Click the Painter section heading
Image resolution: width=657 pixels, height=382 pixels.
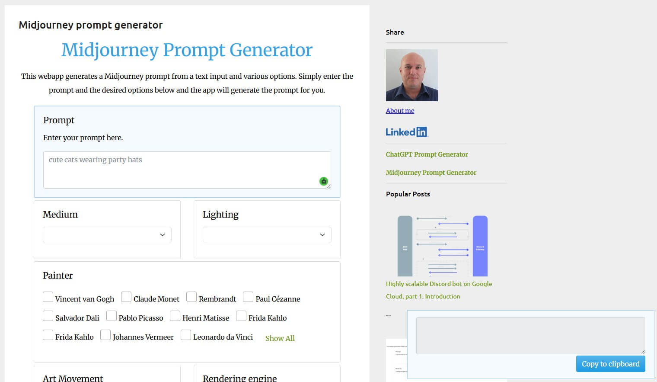pyautogui.click(x=57, y=276)
